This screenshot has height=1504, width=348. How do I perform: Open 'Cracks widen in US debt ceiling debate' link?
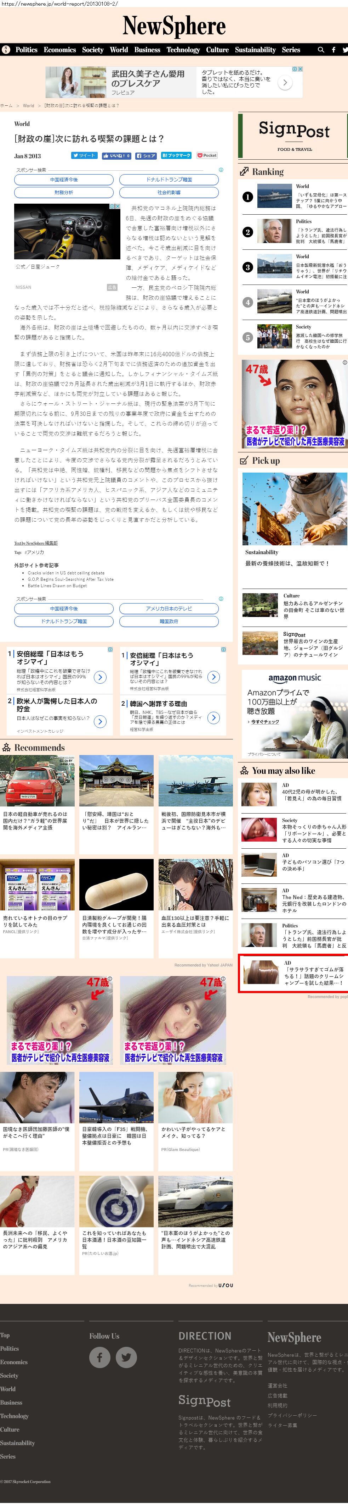click(x=66, y=573)
